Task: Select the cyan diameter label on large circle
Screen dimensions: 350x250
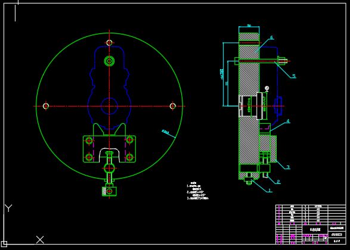Action: pos(165,132)
